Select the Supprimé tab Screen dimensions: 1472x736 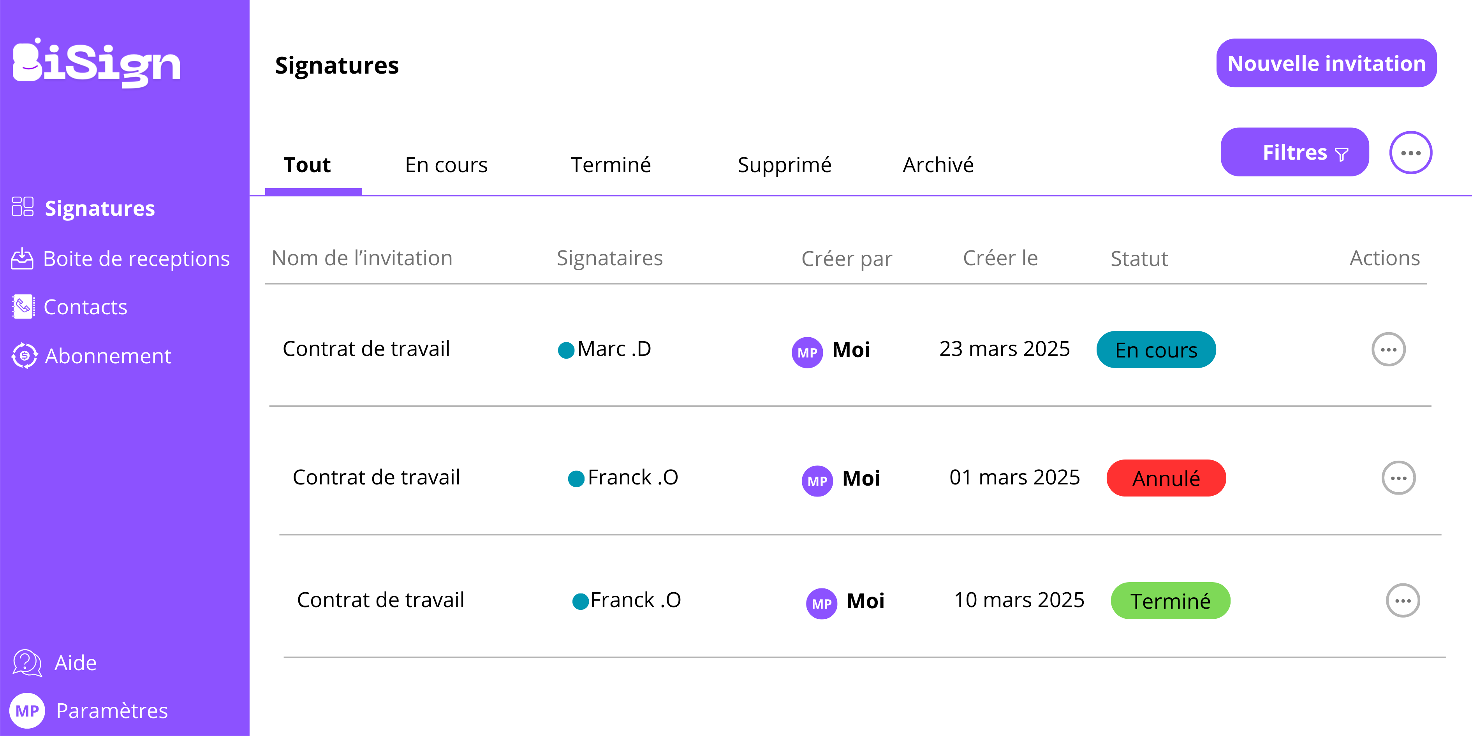(x=784, y=165)
